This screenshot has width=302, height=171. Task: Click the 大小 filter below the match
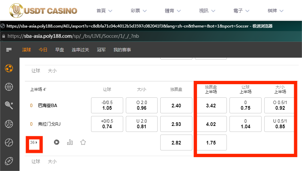52,161
